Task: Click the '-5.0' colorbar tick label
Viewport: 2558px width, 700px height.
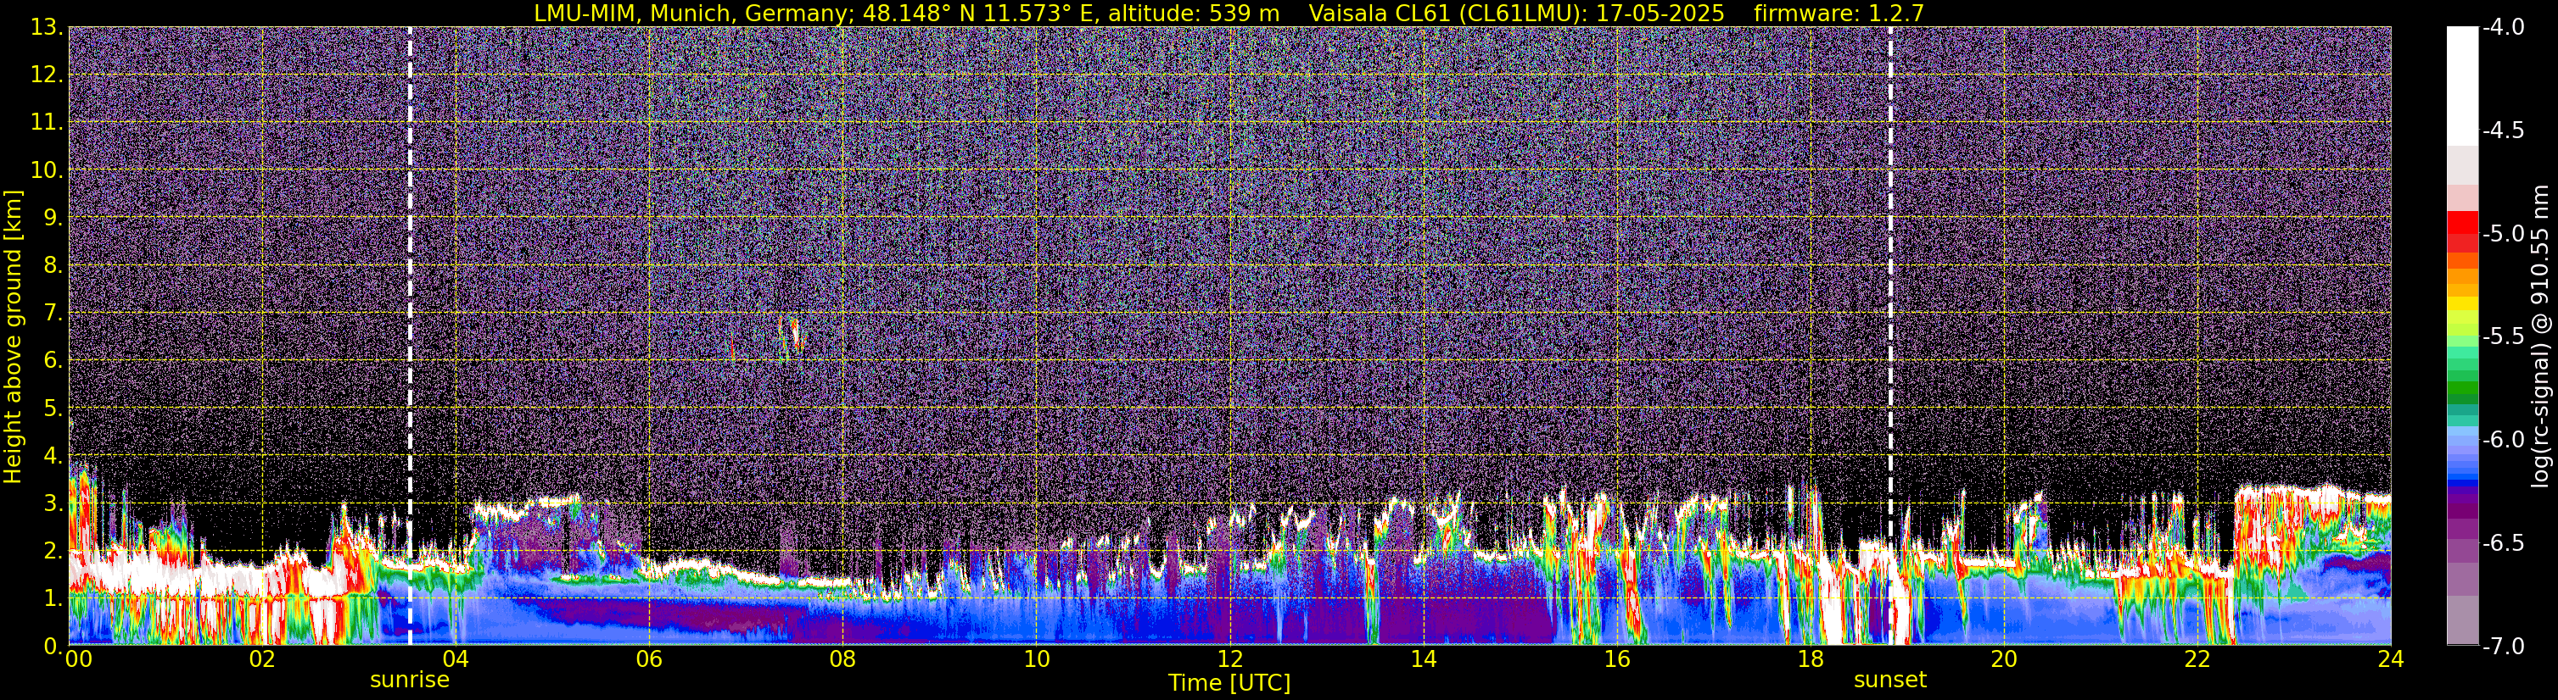Action: pyautogui.click(x=2502, y=234)
